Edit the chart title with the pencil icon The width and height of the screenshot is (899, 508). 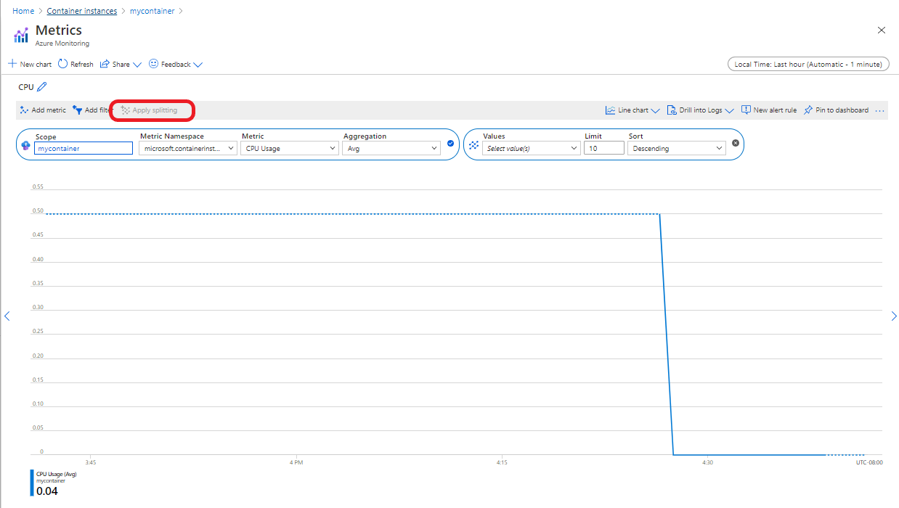(43, 86)
